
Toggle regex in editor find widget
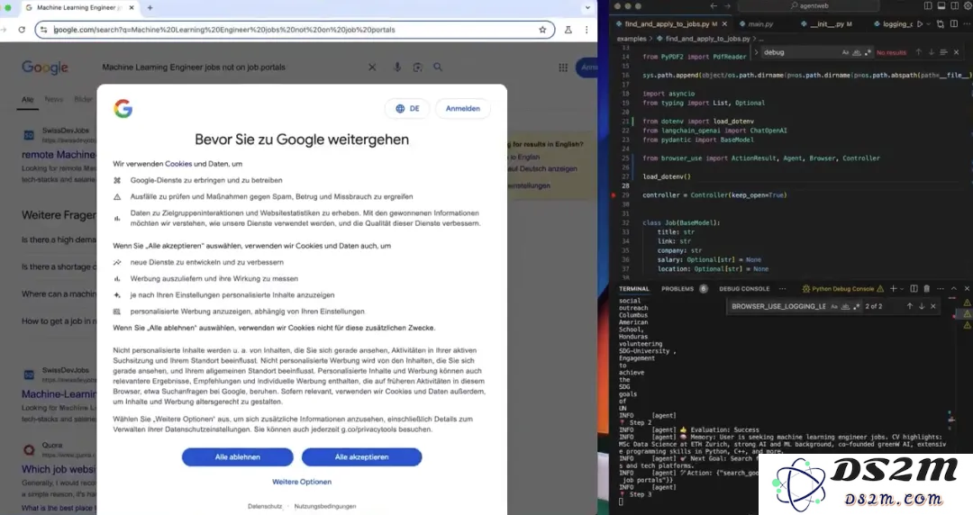pyautogui.click(x=868, y=53)
